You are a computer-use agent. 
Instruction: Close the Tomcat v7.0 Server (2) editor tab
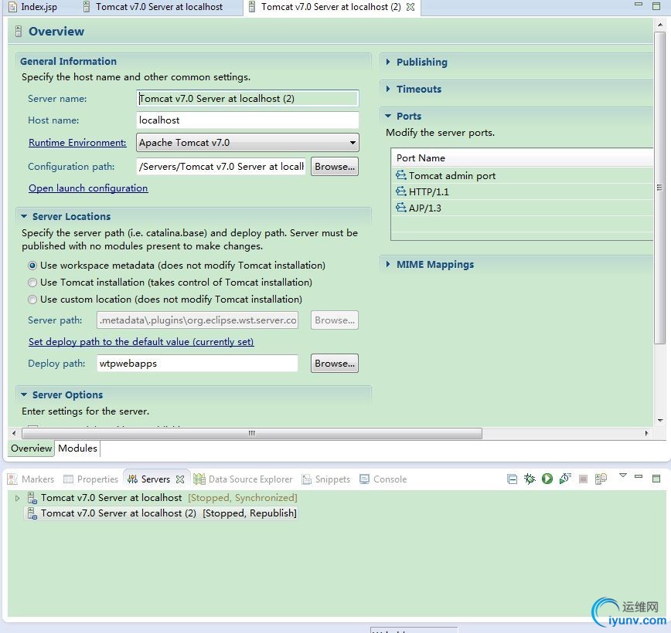(x=410, y=7)
